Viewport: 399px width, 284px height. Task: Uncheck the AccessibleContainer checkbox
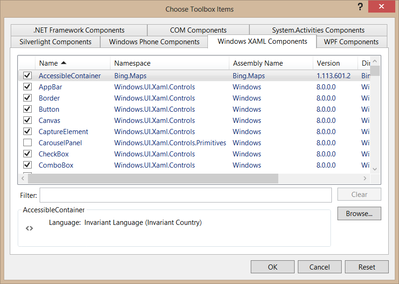click(28, 75)
